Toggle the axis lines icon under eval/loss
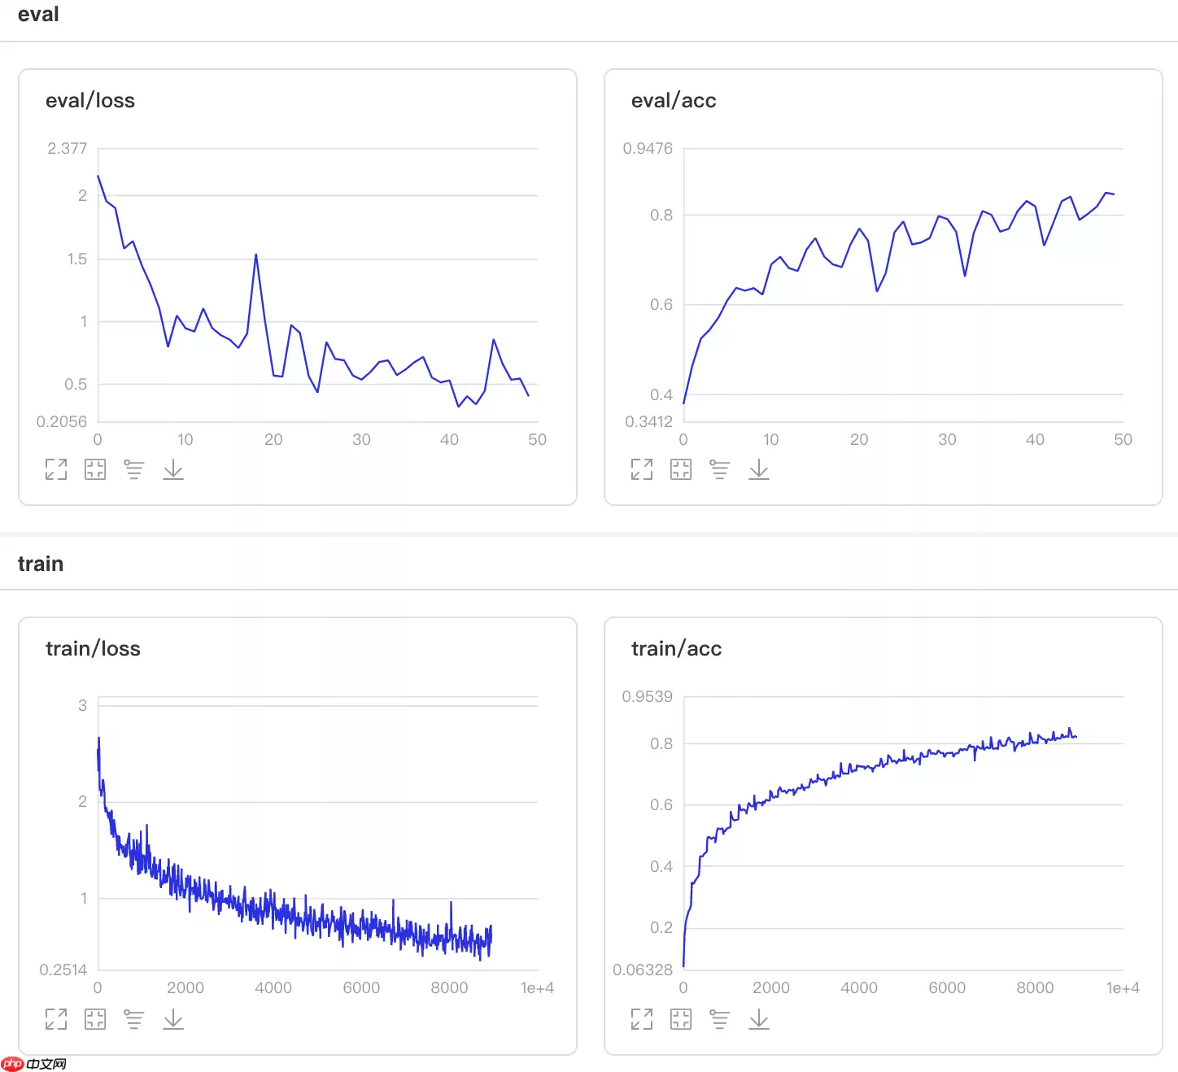The height and width of the screenshot is (1072, 1178). click(134, 469)
